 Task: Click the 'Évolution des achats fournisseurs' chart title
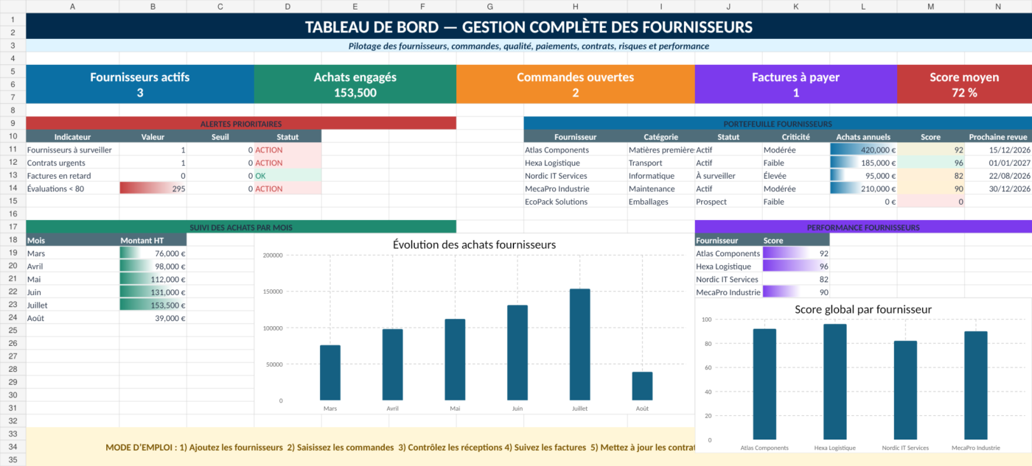click(x=474, y=244)
